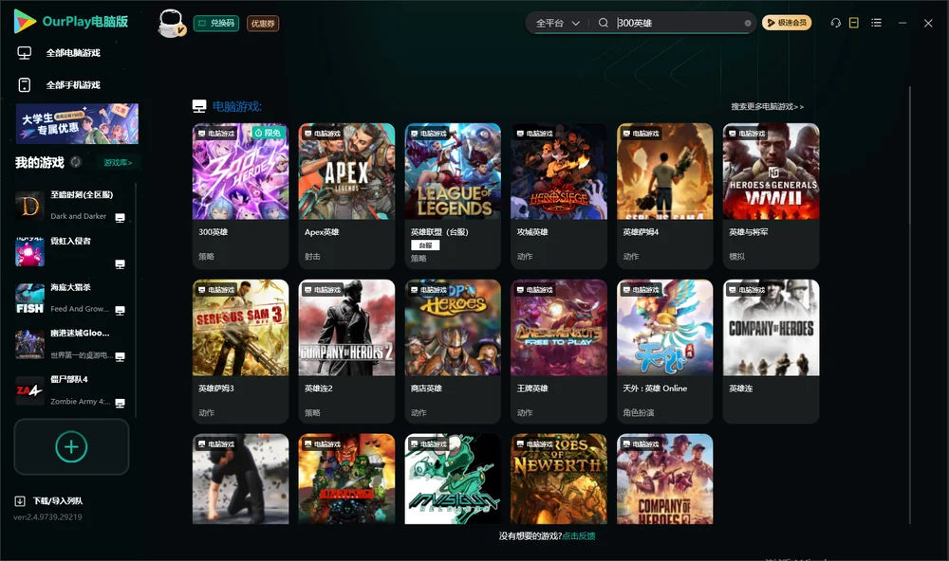Image resolution: width=949 pixels, height=561 pixels.
Task: Click the FISH icon for 海底大猎杀
Action: click(29, 298)
